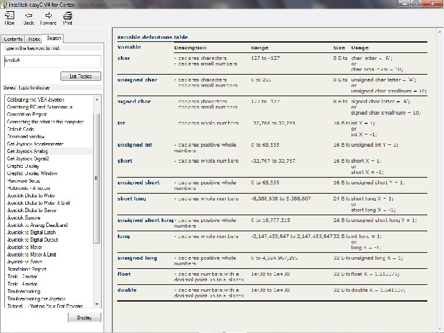
Task: Click the 'unsigned int' variable cell
Action: [135, 145]
